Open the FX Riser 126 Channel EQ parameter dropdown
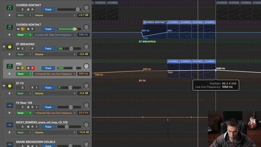The height and width of the screenshot is (147, 261). point(55,113)
